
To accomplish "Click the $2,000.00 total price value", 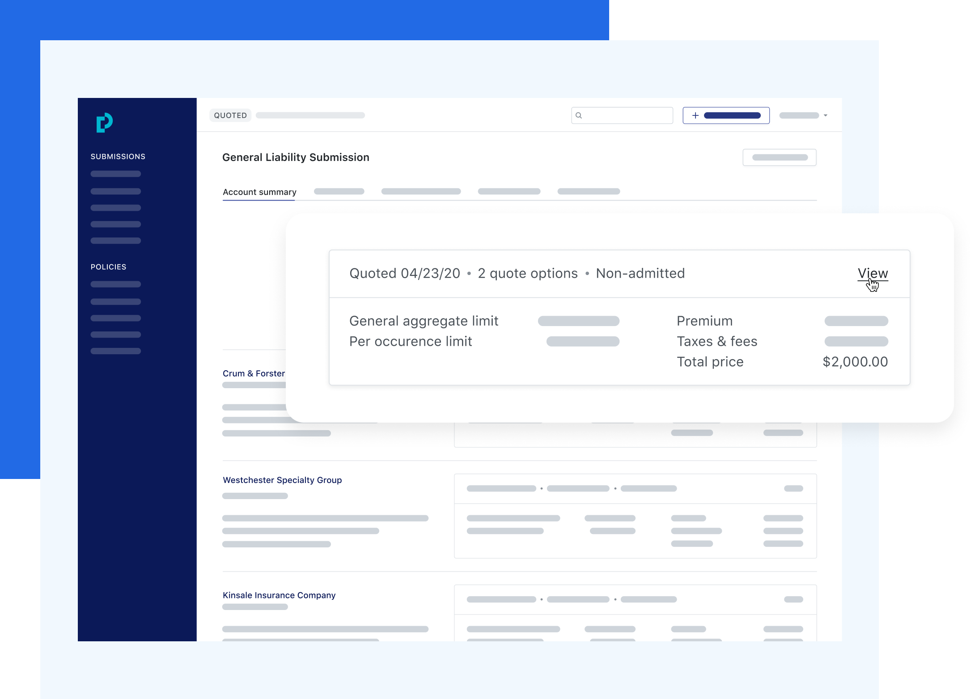I will [855, 362].
